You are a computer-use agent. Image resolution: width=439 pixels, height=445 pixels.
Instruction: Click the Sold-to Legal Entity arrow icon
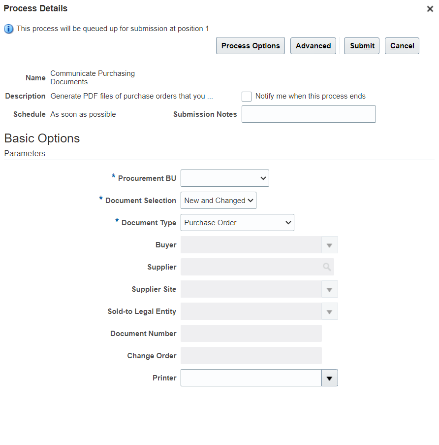tap(329, 311)
